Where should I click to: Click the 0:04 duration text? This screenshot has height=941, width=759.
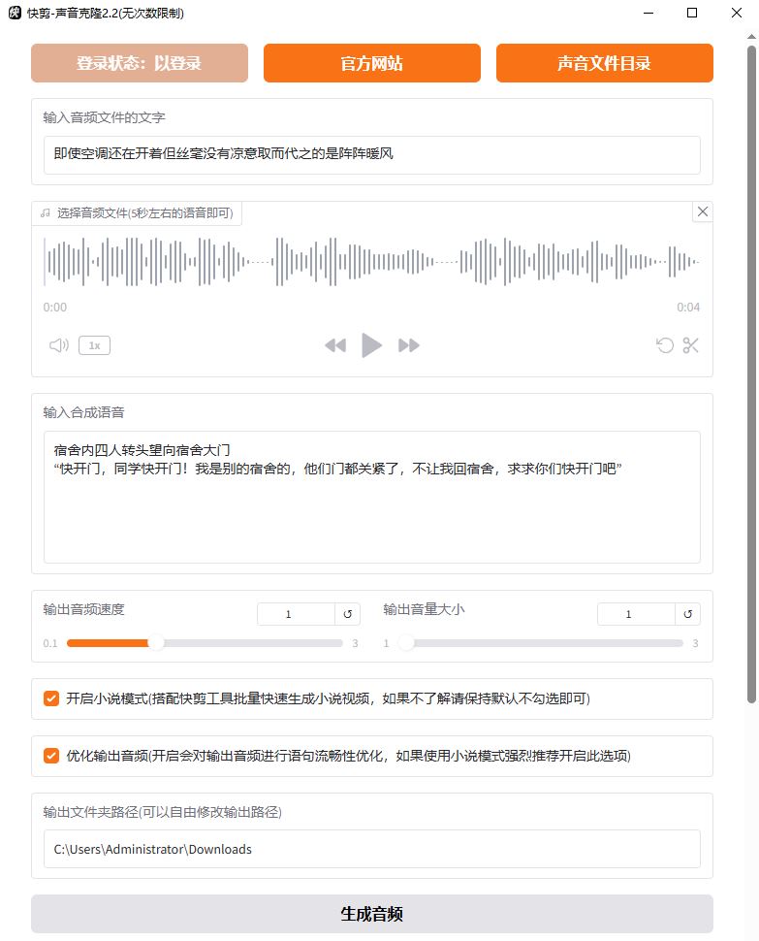click(688, 308)
